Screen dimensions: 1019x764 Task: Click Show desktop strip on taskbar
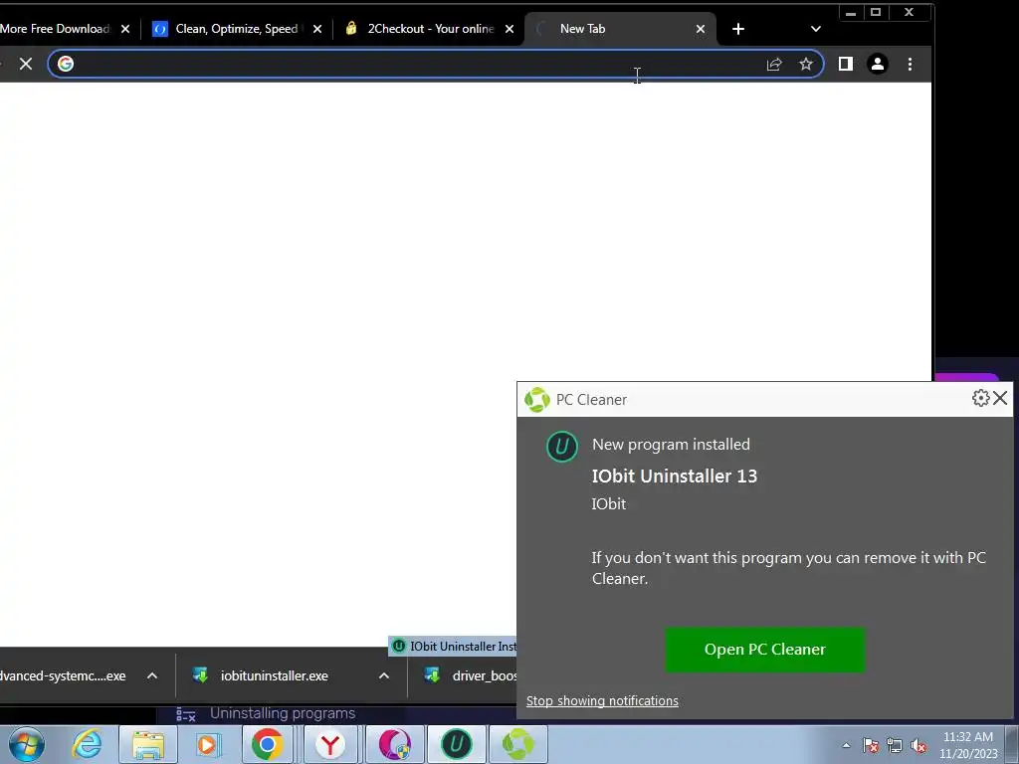click(x=1012, y=744)
